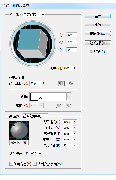The height and width of the screenshot is (180, 116).
Task: Click the 混合步骤 field showing 25
Action: coord(68,145)
